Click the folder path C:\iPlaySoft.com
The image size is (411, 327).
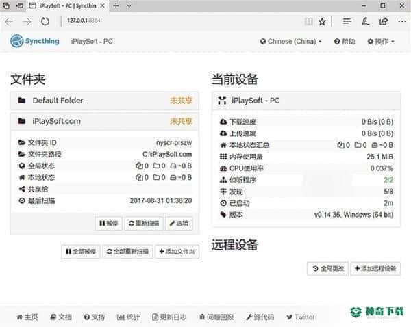point(167,154)
